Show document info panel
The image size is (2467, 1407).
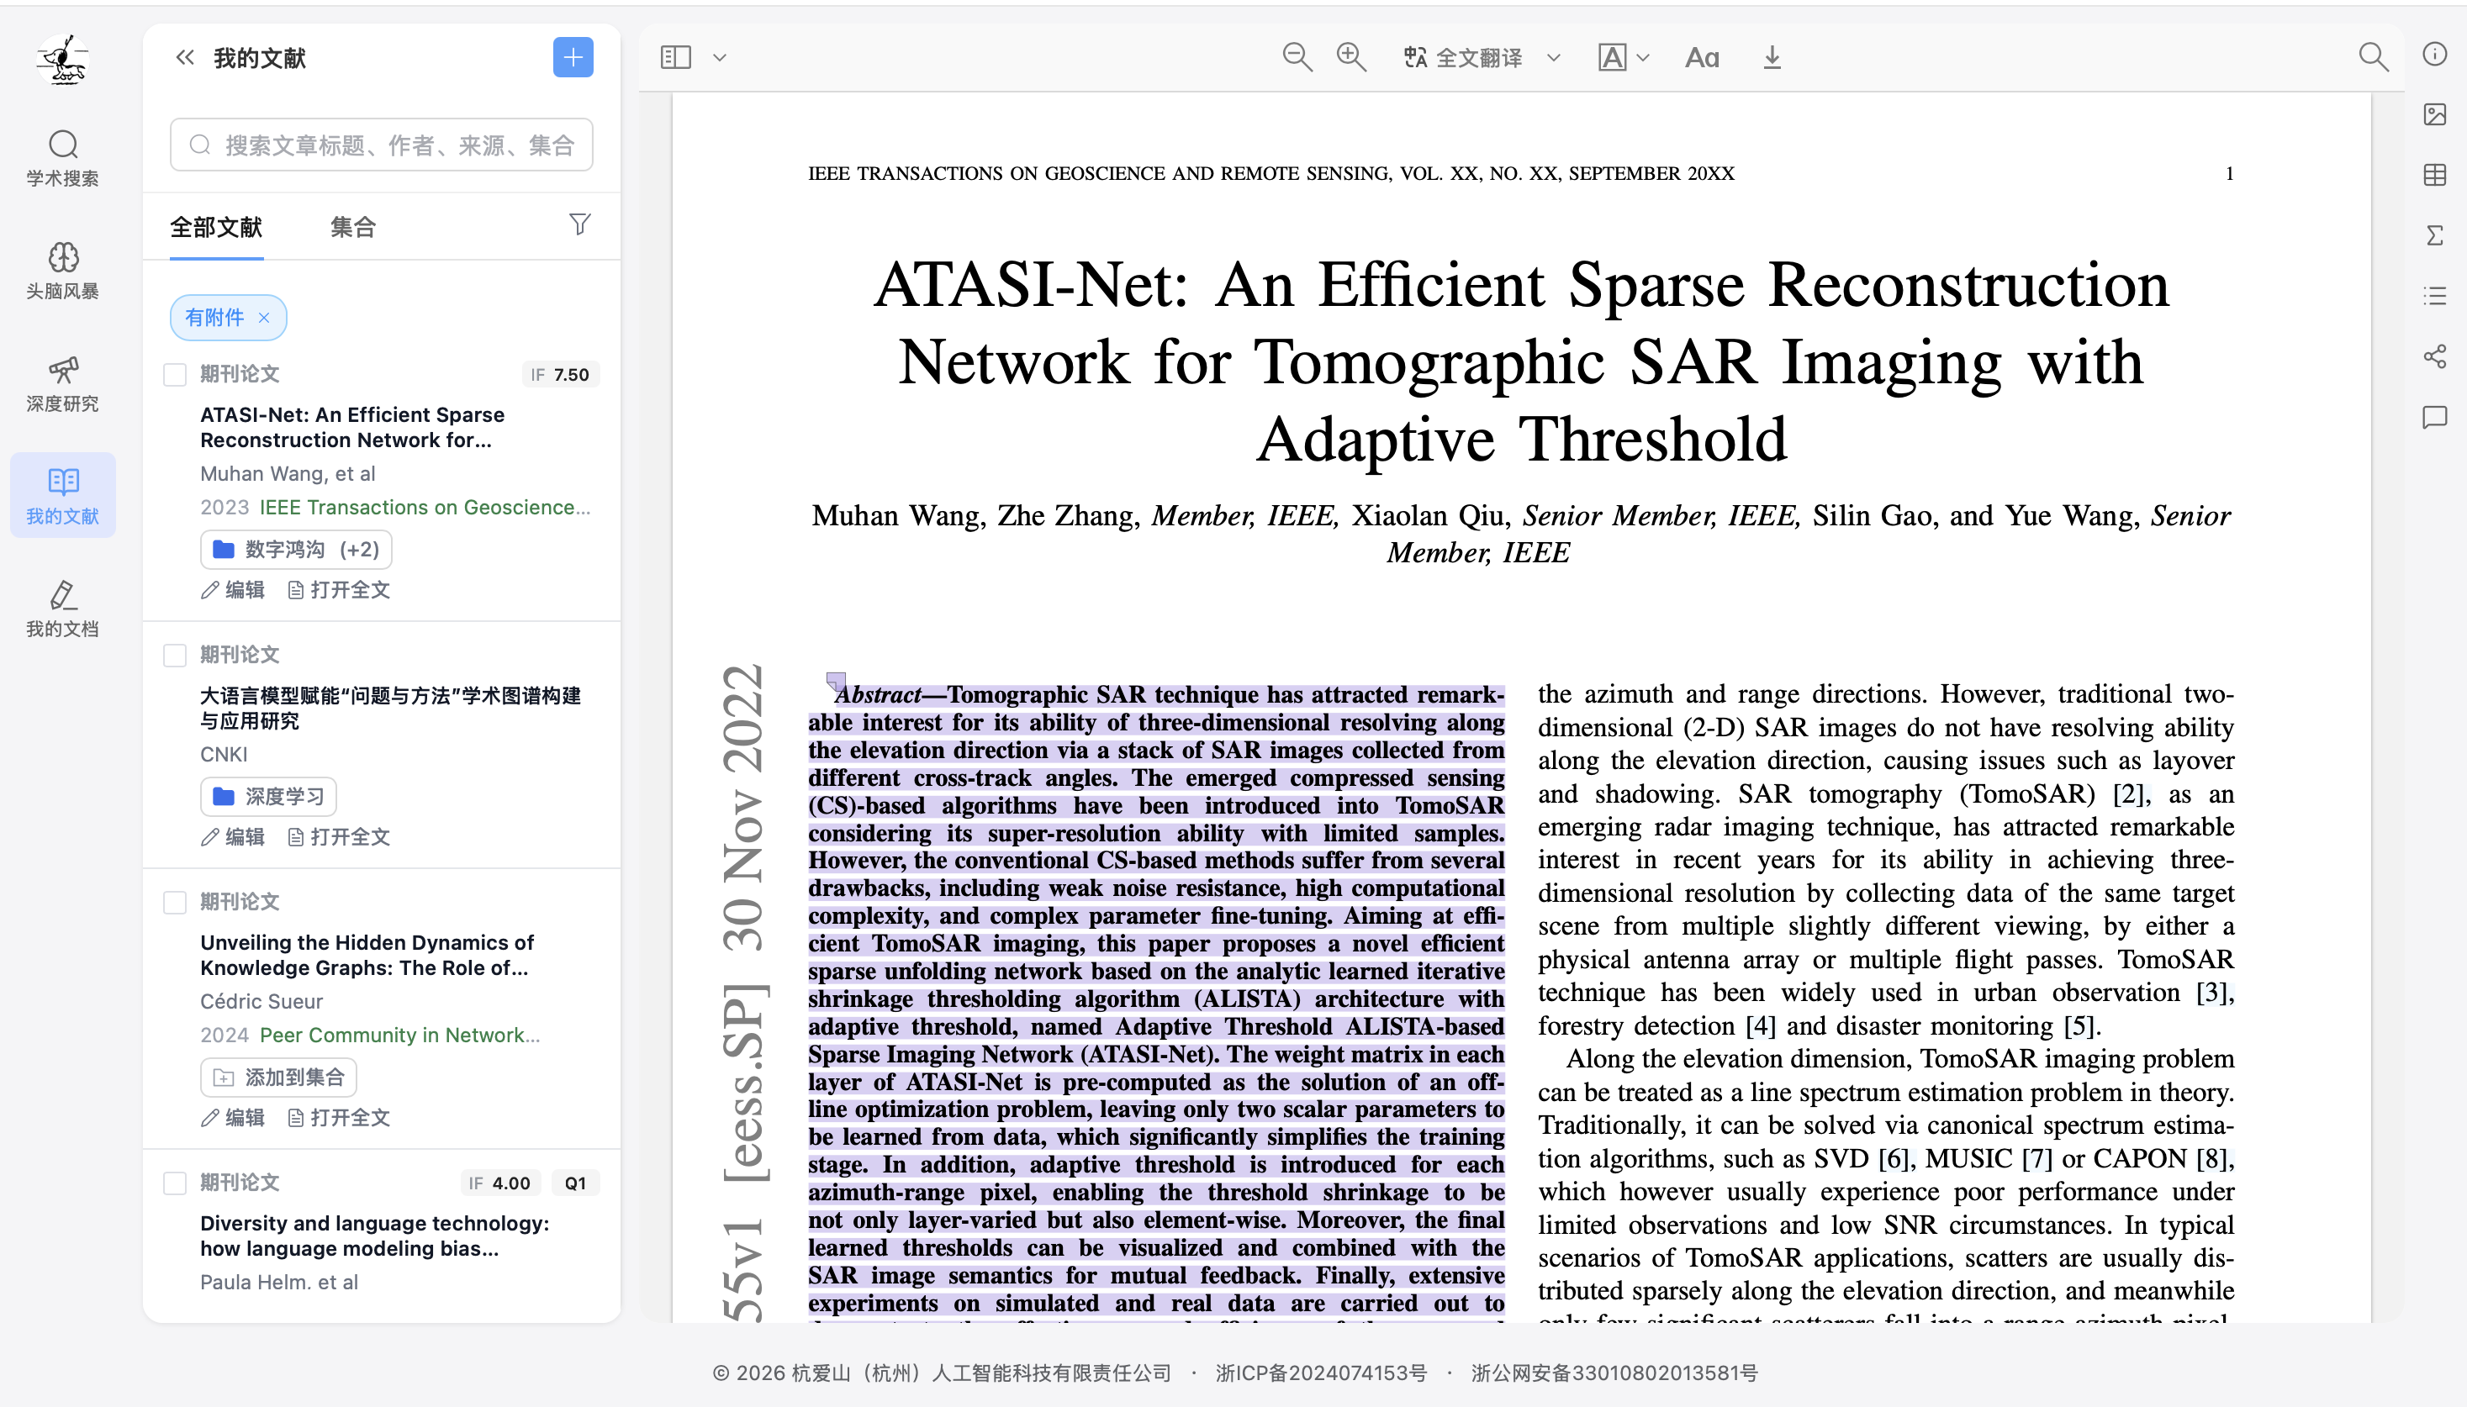point(2435,54)
